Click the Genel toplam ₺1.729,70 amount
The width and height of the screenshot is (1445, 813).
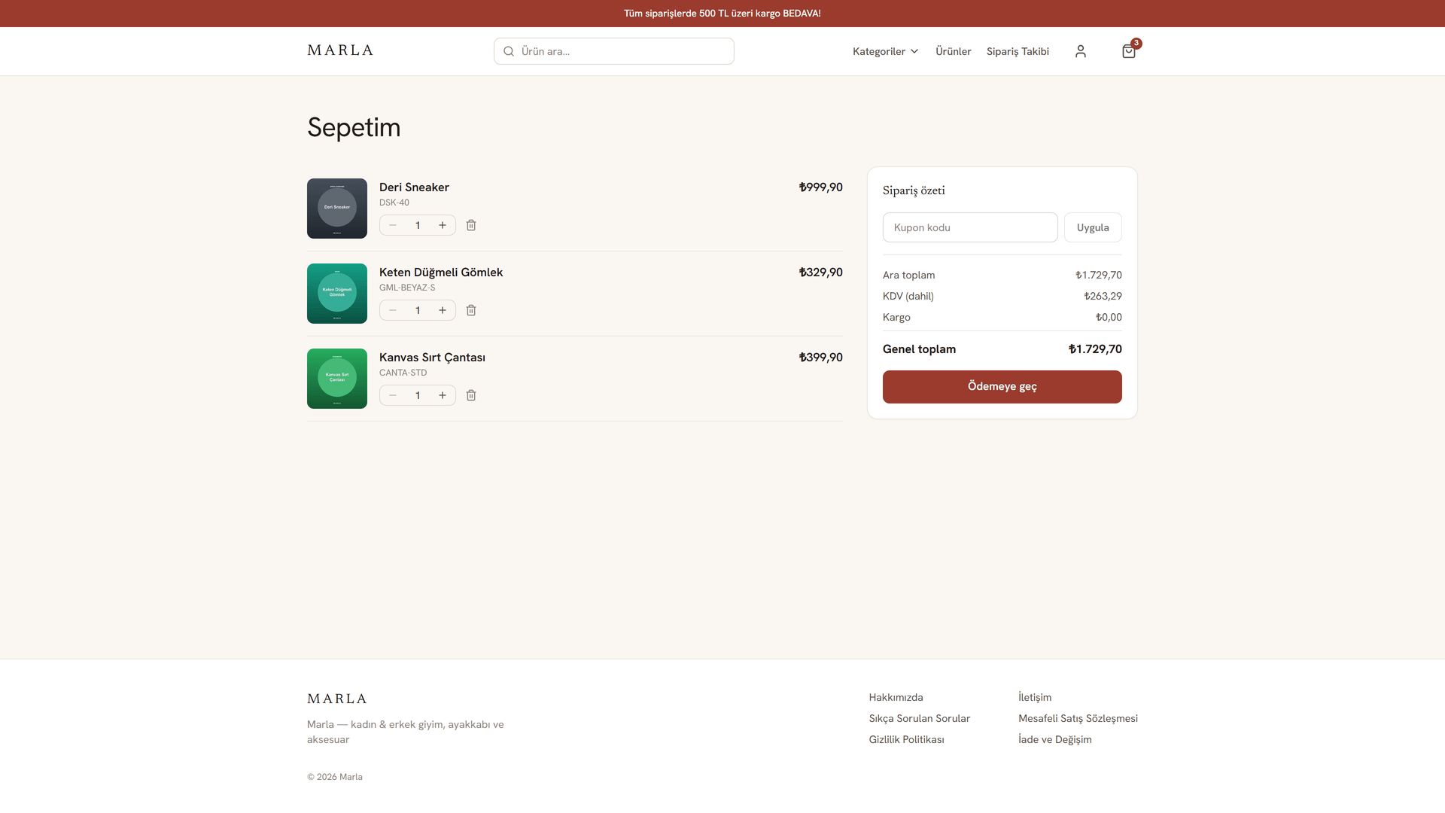[1095, 349]
